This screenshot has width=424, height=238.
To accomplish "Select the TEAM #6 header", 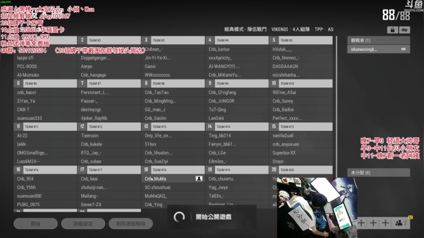I will [45, 84].
